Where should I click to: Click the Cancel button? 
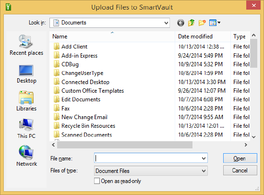pos(240,171)
